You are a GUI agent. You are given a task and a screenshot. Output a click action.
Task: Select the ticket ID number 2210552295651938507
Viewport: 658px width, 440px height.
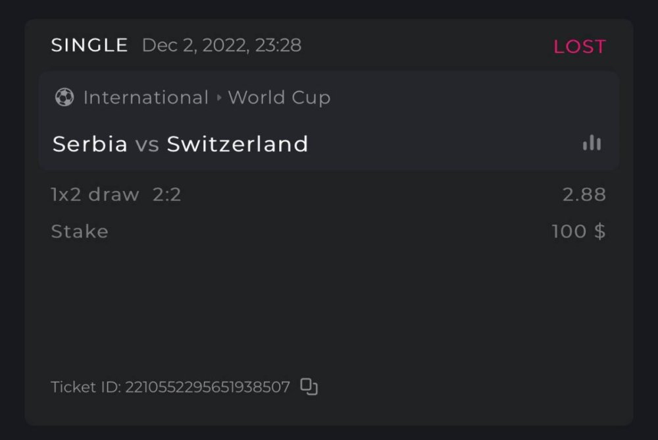(207, 387)
